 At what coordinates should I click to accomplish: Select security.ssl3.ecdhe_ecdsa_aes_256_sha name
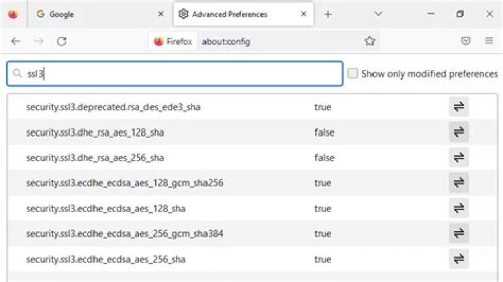[x=106, y=259]
